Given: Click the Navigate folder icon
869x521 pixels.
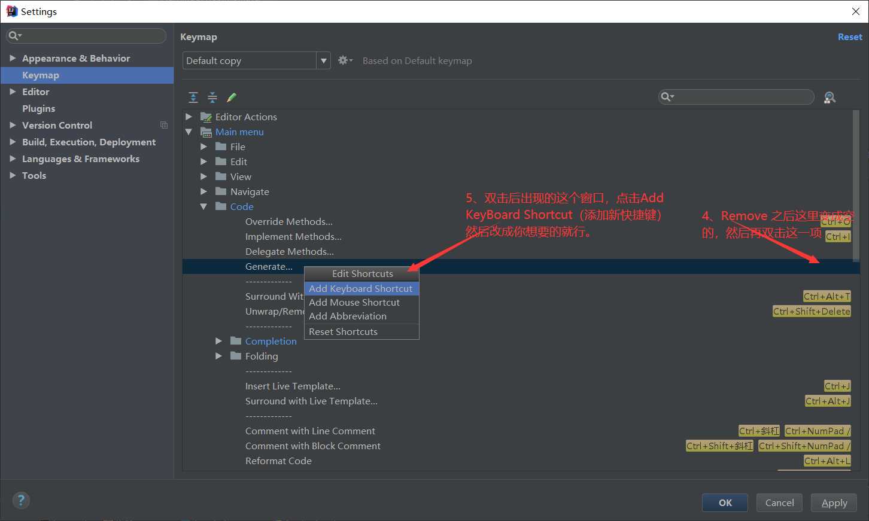Looking at the screenshot, I should point(221,191).
